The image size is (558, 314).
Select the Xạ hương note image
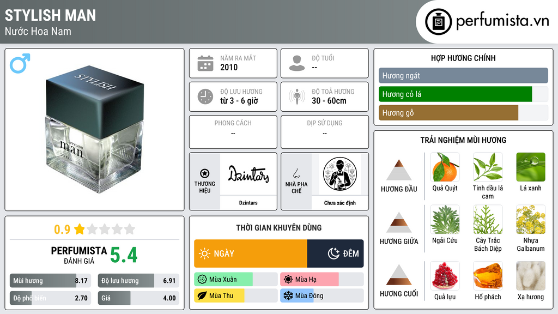click(531, 276)
